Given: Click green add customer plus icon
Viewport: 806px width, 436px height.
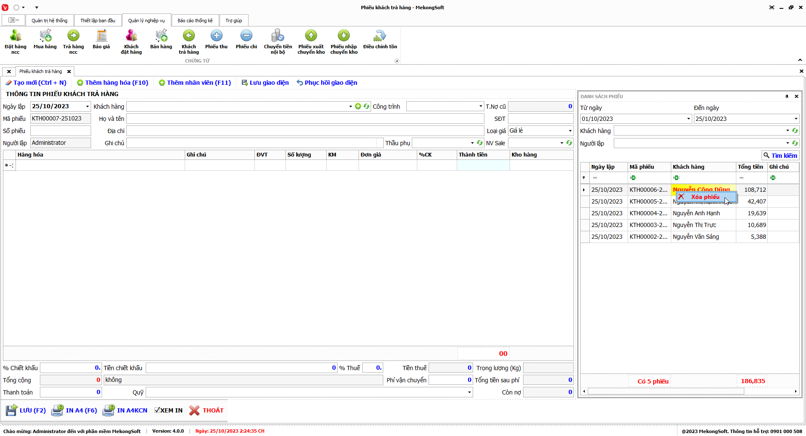Looking at the screenshot, I should click(x=358, y=107).
